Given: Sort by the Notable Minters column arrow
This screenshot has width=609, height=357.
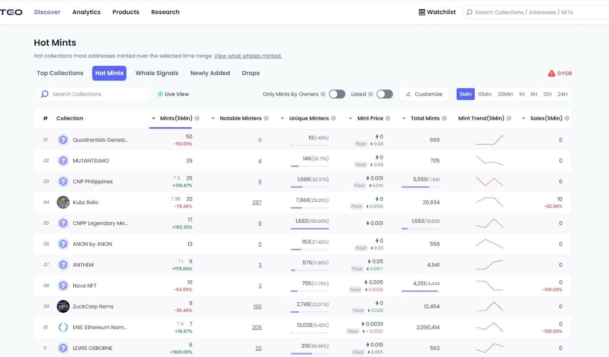Looking at the screenshot, I should tap(213, 119).
